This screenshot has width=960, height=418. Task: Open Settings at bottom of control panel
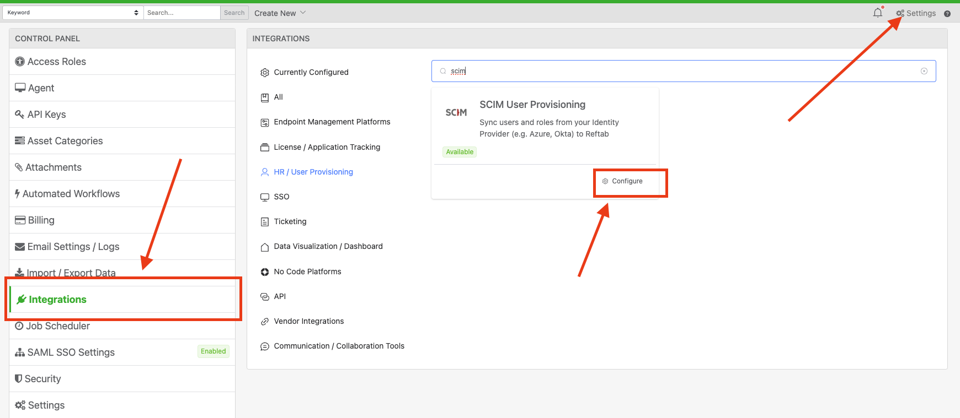click(122, 405)
